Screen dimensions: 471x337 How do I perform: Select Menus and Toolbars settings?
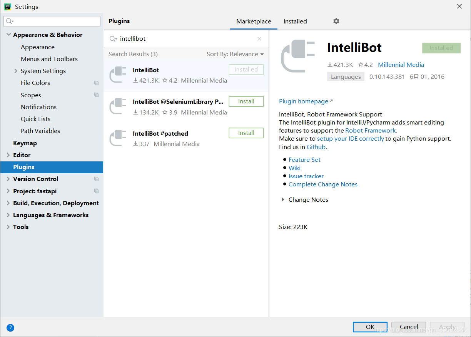[49, 59]
